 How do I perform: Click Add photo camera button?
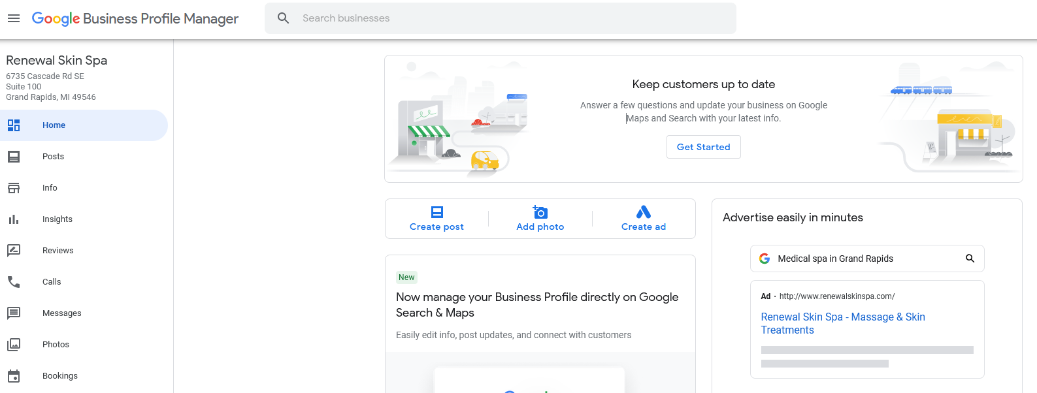click(x=540, y=219)
